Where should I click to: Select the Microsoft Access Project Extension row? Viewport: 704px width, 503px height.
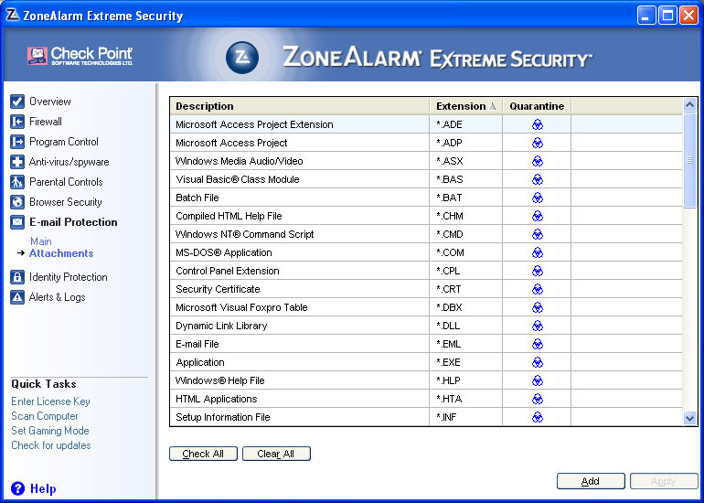click(x=427, y=125)
